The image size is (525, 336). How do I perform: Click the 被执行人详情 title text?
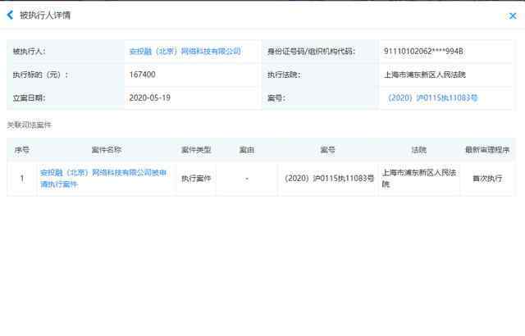pos(45,15)
